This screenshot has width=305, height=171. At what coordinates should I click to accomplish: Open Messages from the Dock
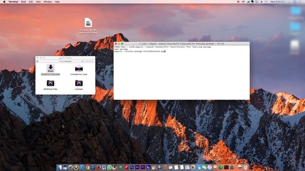coord(199,167)
